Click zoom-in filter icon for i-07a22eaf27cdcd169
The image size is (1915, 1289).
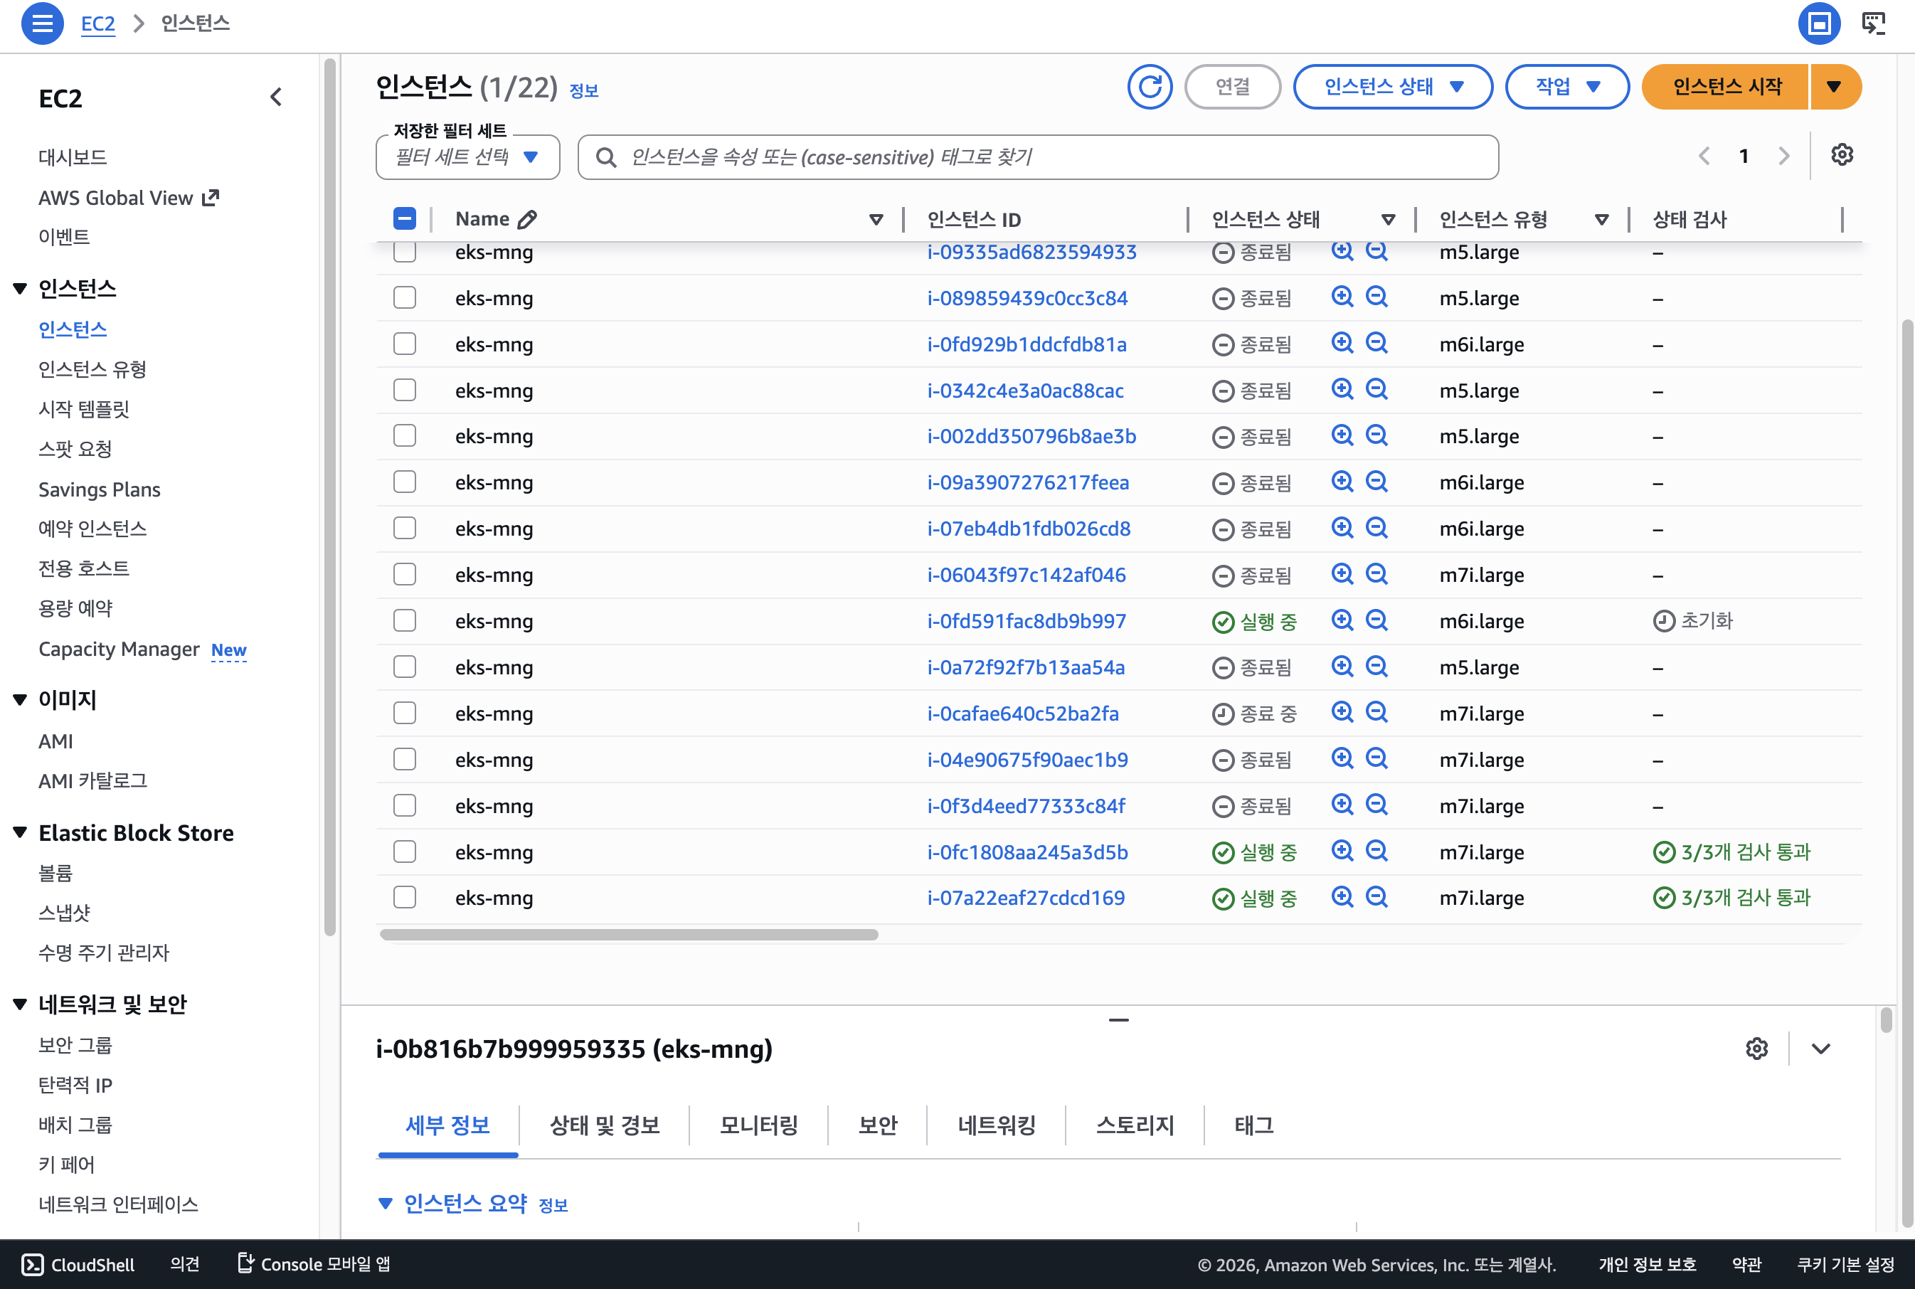(x=1342, y=897)
